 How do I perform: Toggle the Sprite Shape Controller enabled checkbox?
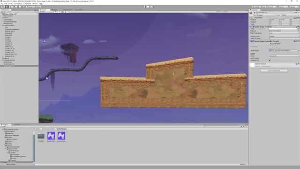pyautogui.click(x=254, y=41)
